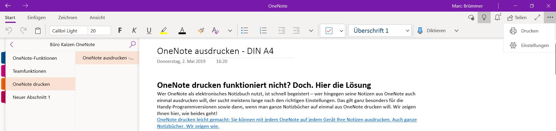Open the notifications bell

[x=498, y=18]
